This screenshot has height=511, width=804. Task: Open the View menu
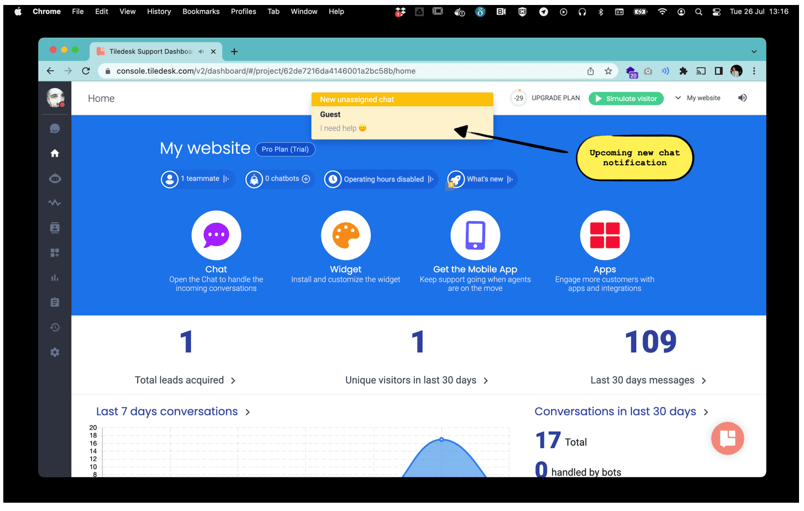click(x=128, y=12)
